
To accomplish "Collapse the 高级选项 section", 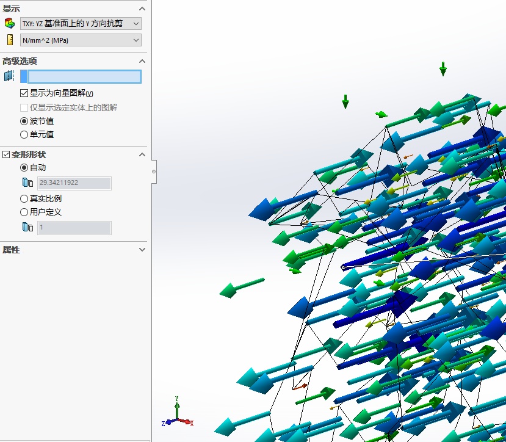I will coord(142,61).
